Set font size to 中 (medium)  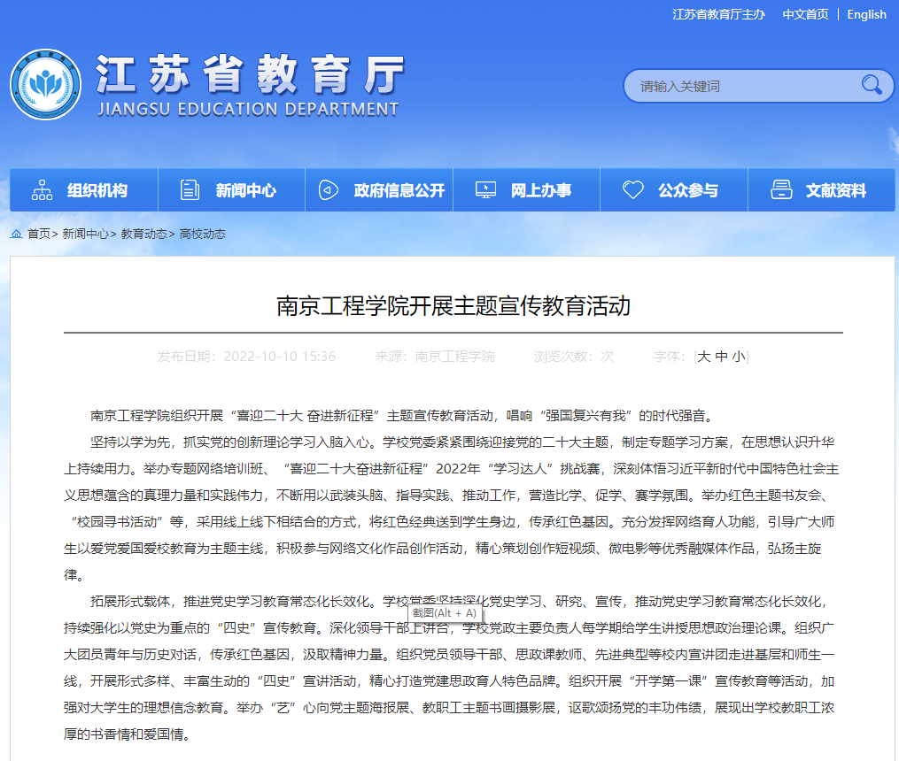click(x=721, y=357)
